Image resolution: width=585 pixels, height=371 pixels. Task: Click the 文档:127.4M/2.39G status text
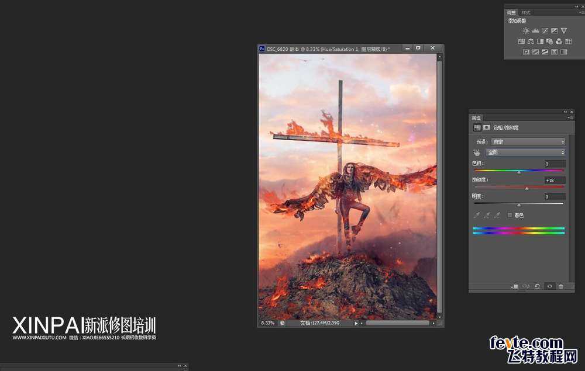[320, 323]
